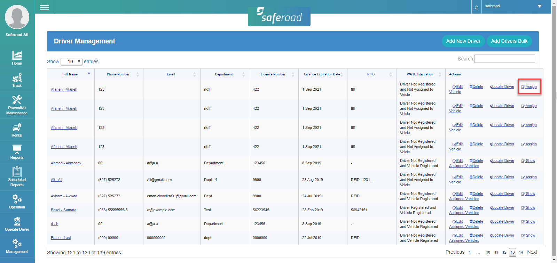Image resolution: width=557 pixels, height=263 pixels.
Task: Open the Operation sidebar icon
Action: pos(17,202)
